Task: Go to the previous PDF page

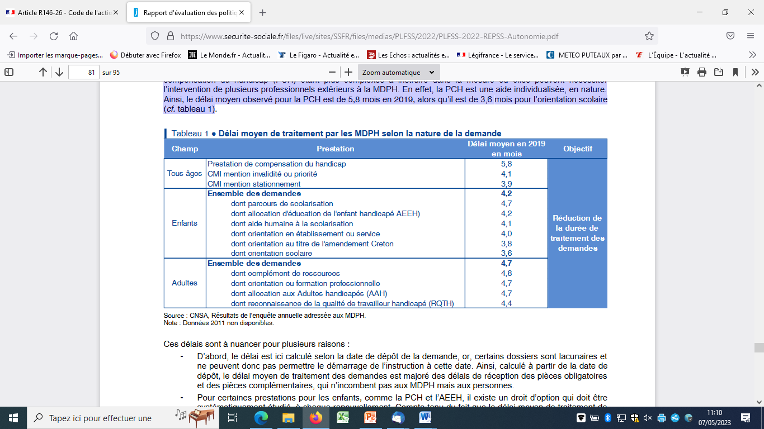Action: click(43, 72)
